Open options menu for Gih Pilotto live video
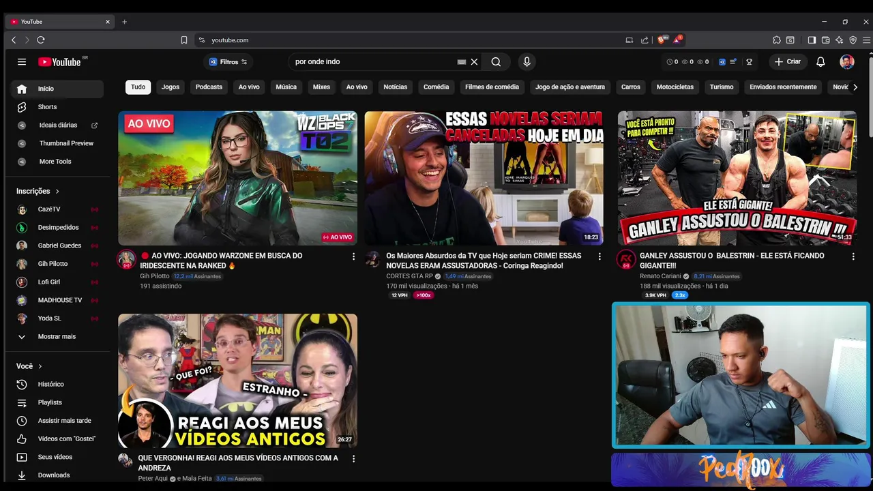 coord(353,256)
